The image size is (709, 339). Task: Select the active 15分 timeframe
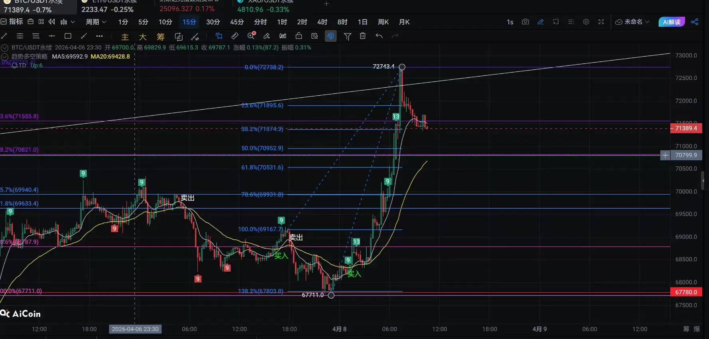tap(189, 22)
